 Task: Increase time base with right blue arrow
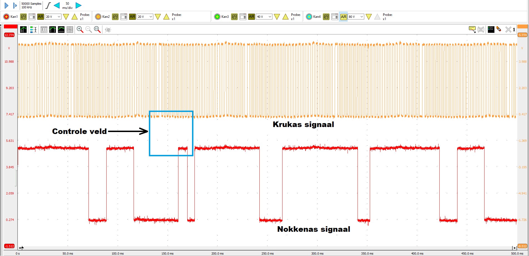pos(78,5)
